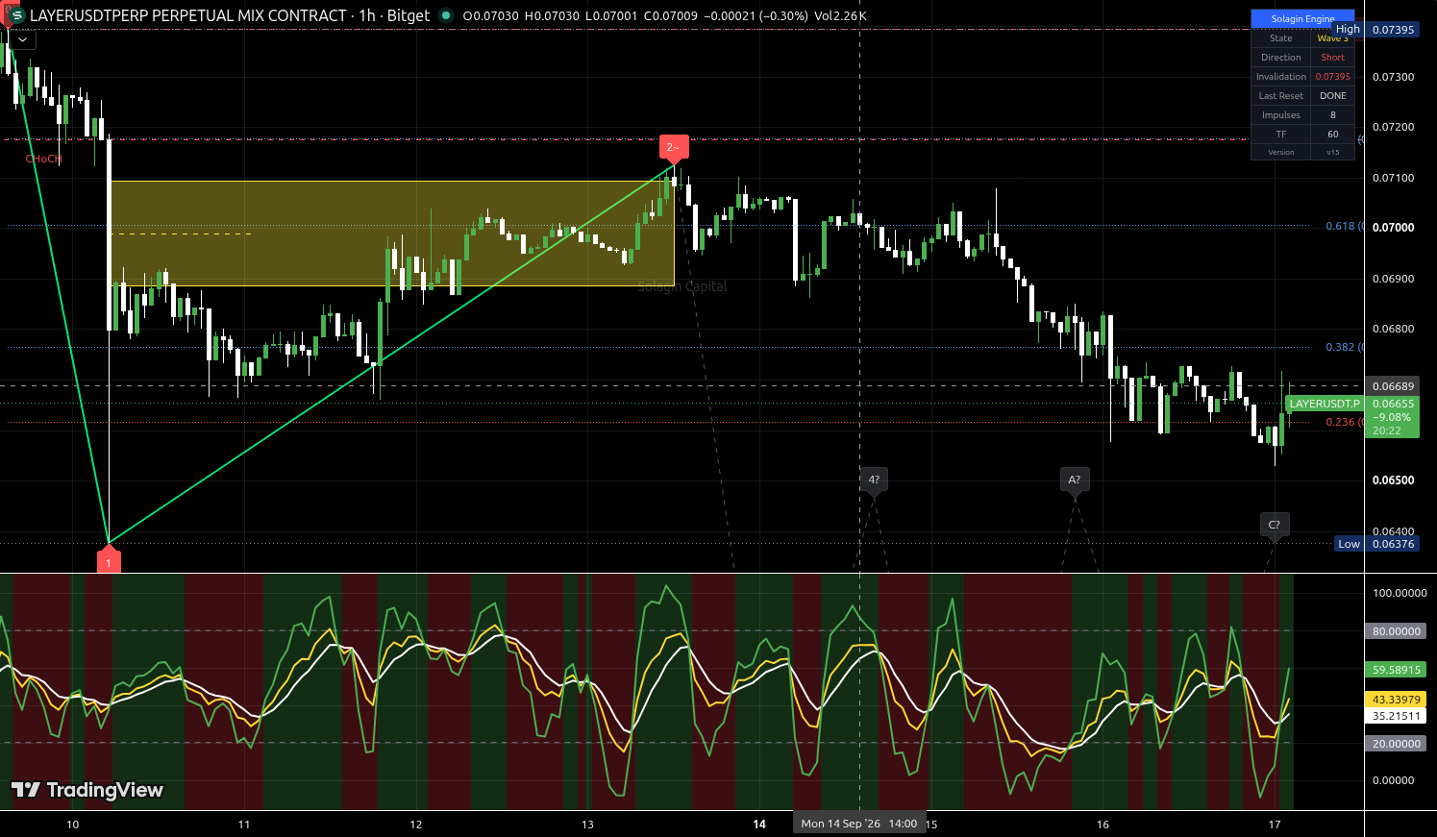
Task: Click the LAYERUSDT.P current price label
Action: (1325, 404)
